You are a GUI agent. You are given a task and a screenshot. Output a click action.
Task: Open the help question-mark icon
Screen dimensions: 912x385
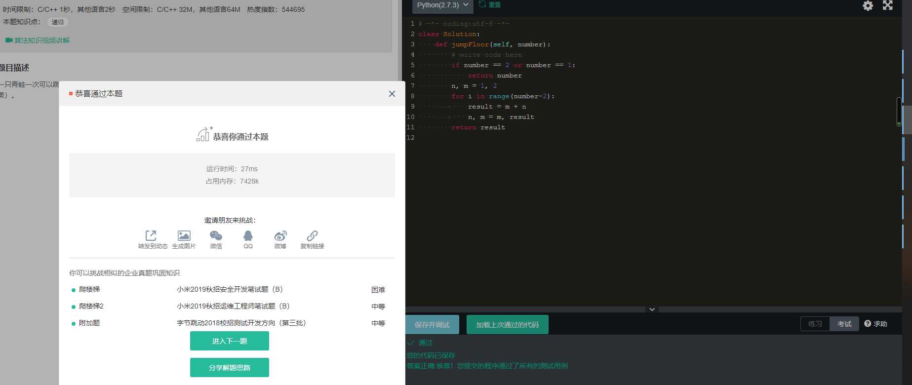[868, 324]
